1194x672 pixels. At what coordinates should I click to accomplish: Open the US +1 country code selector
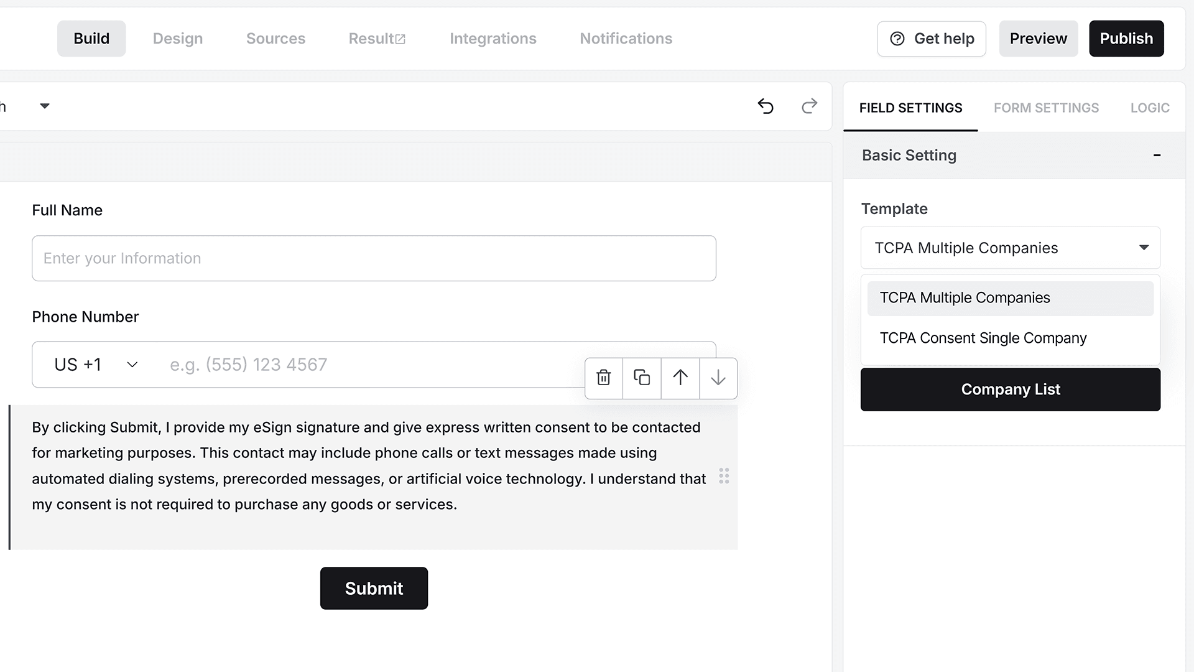(96, 365)
